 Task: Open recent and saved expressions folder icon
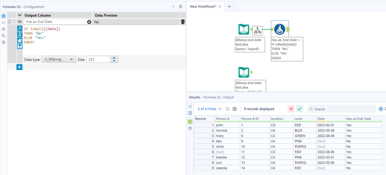(20, 40)
